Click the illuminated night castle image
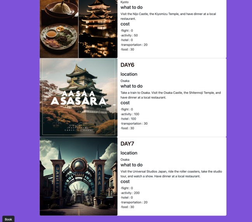This screenshot has width=252, height=222. (x=98, y=29)
